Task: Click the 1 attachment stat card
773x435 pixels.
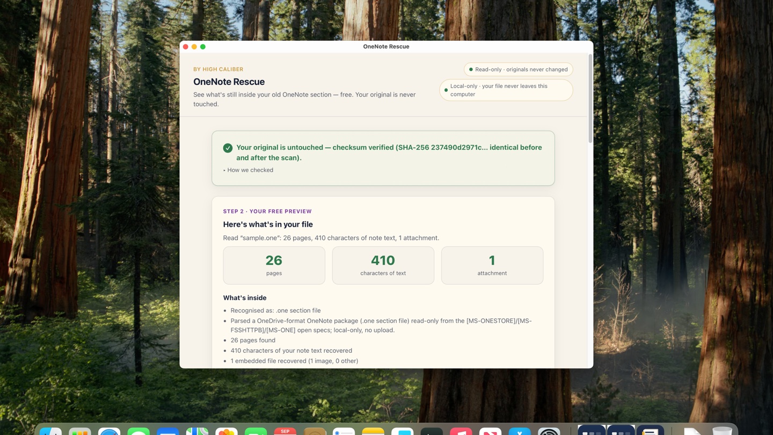Action: click(492, 265)
